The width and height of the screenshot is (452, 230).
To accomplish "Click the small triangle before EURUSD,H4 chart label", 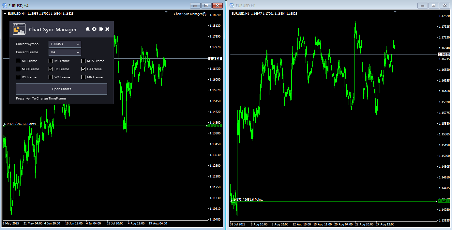I will pyautogui.click(x=5, y=14).
